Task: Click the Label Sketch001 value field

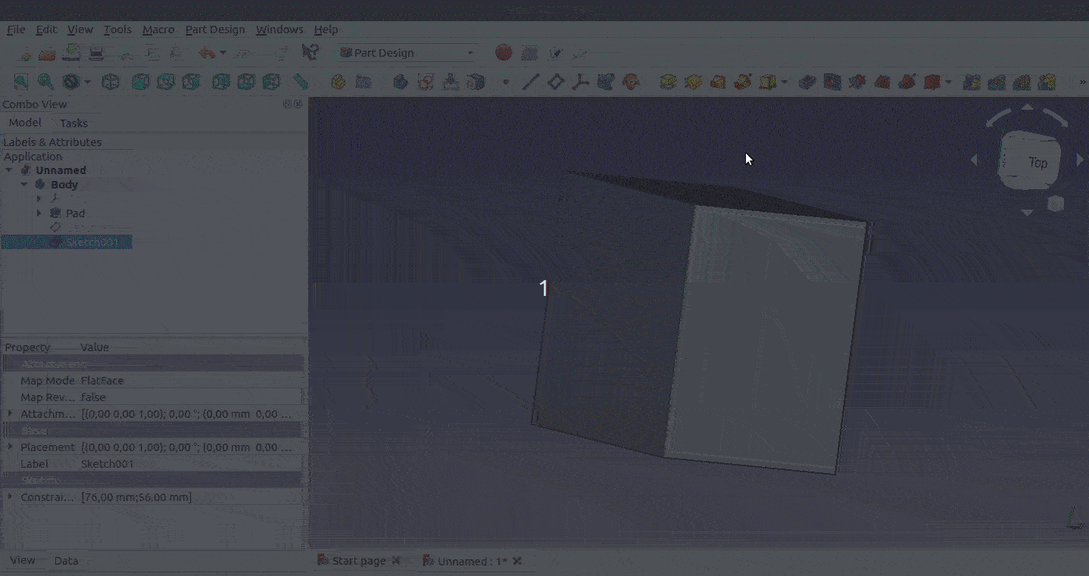Action: pyautogui.click(x=190, y=464)
